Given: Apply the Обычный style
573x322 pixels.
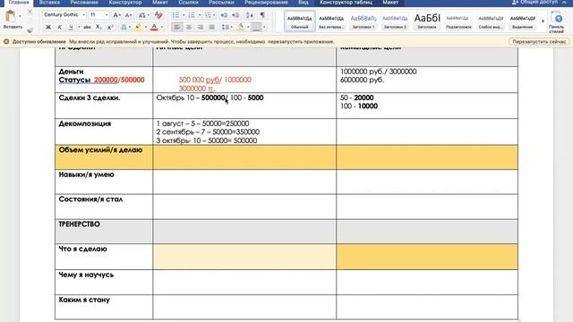Looking at the screenshot, I should (299, 21).
